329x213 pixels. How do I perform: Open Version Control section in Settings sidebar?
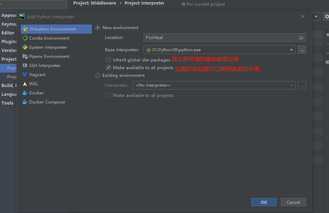click(x=9, y=51)
